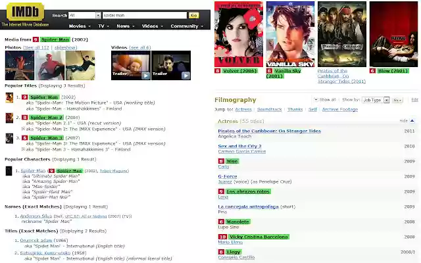Open the TV menu
421x263 pixels.
coord(104,26)
